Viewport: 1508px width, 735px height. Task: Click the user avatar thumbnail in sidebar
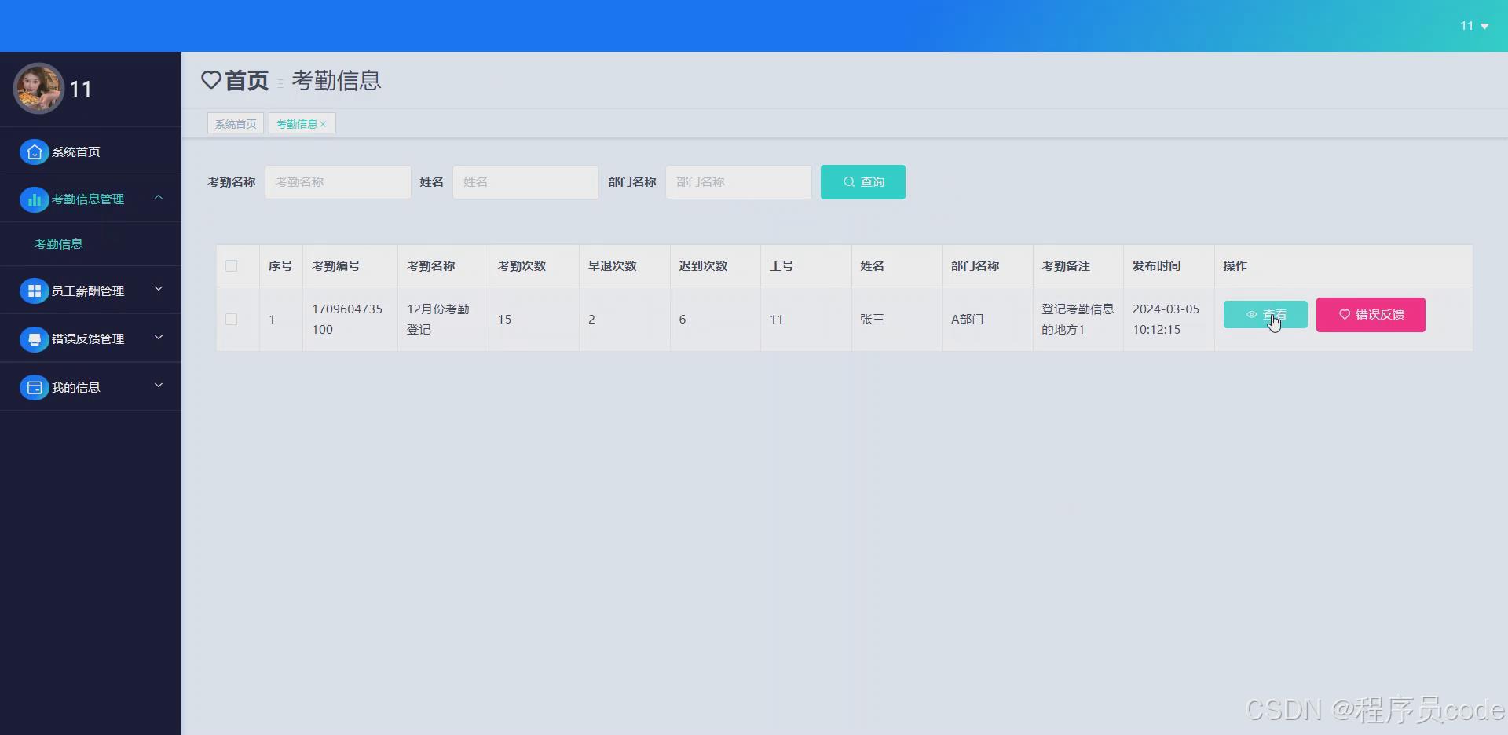click(38, 88)
